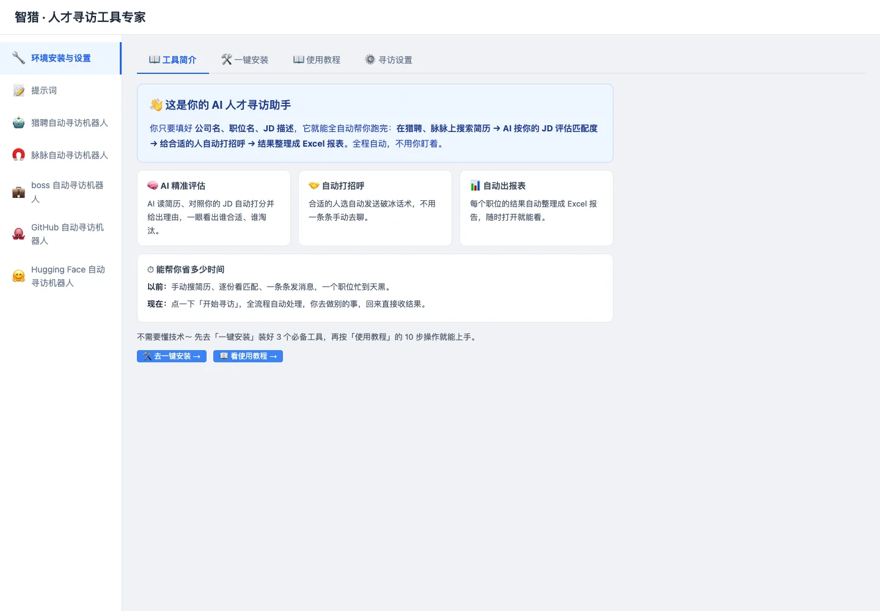Viewport: 880px width, 611px height.
Task: Click the tools icon on 一键安装 tab
Action: [227, 60]
